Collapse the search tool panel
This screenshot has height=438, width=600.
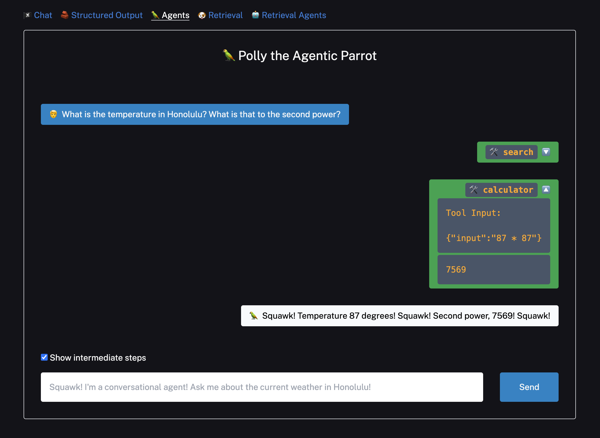(547, 152)
